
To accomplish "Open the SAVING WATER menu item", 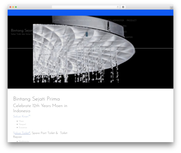I will (x=125, y=37).
